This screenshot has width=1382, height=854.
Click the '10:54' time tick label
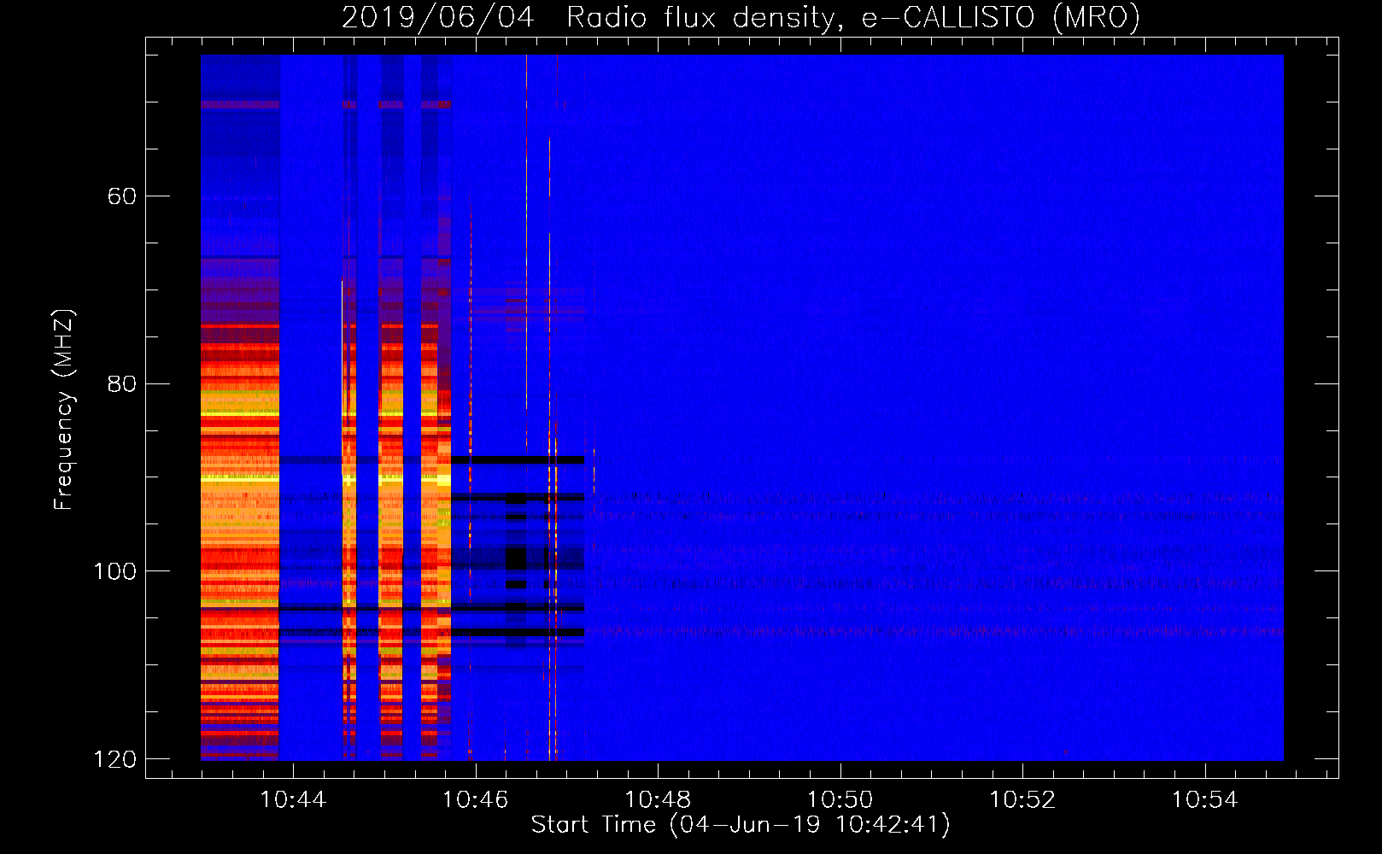[1204, 800]
